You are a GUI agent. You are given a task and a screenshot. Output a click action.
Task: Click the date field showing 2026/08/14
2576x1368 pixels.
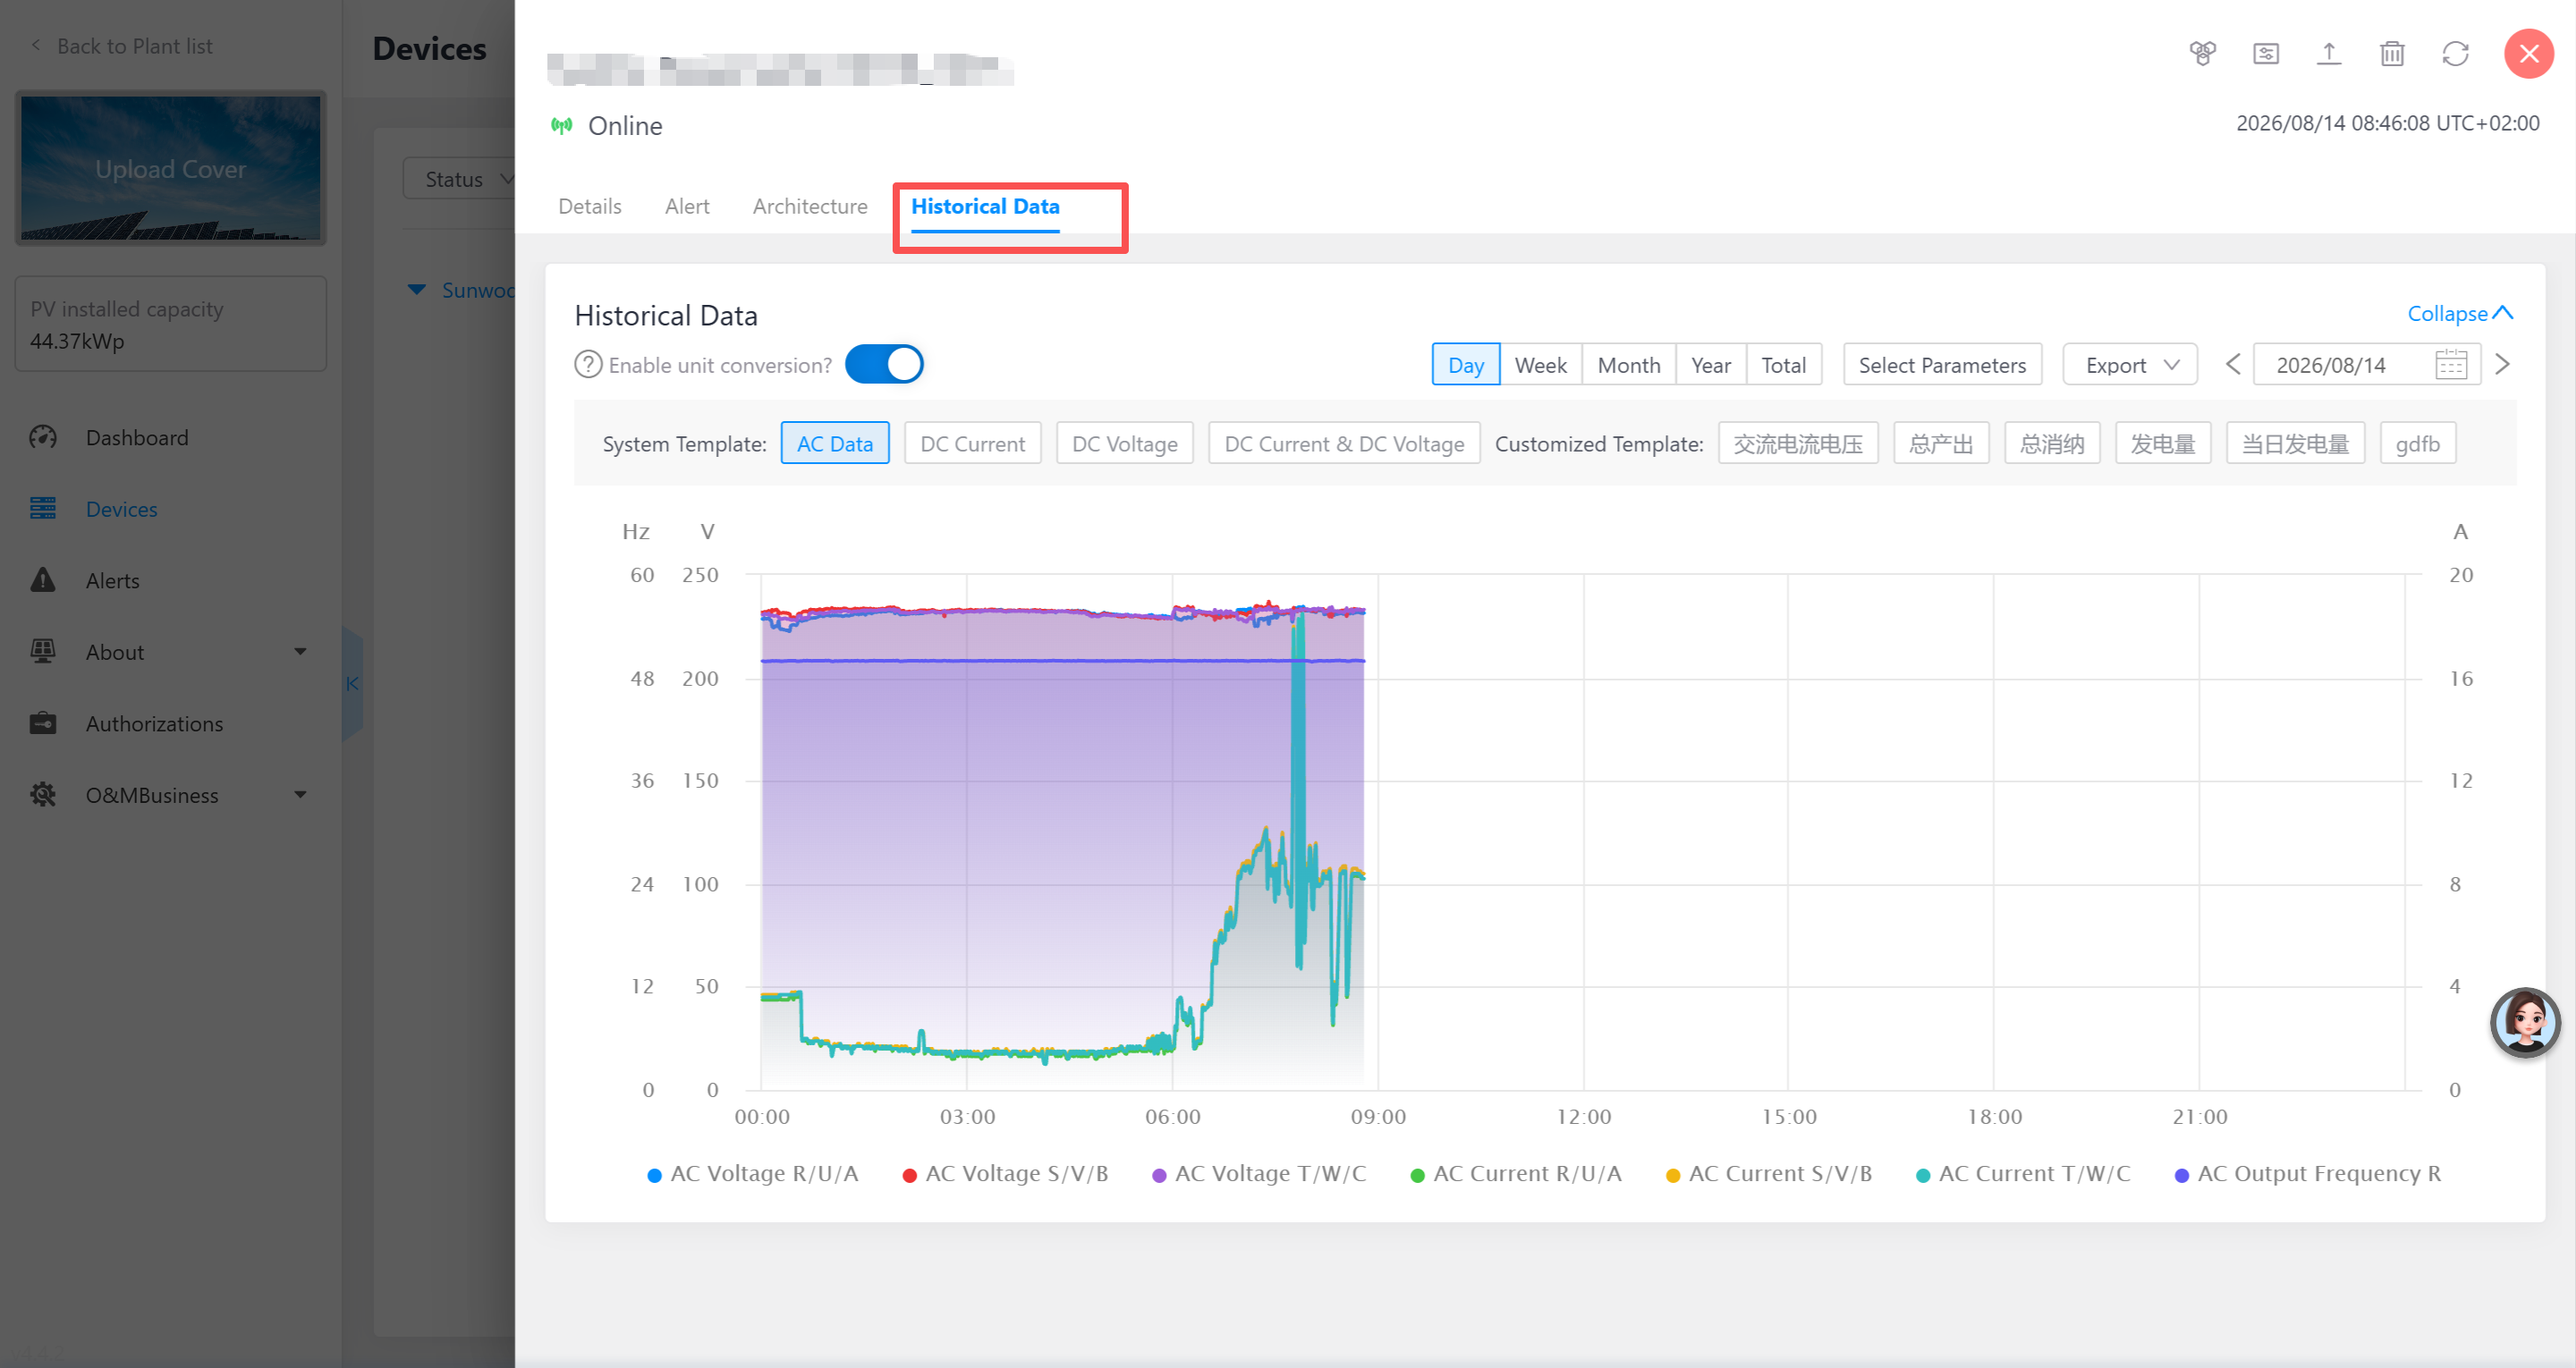[2366, 364]
